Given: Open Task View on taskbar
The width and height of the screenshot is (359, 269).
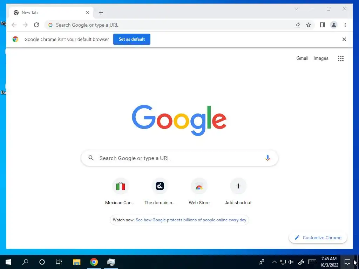Looking at the screenshot, I should (x=59, y=262).
